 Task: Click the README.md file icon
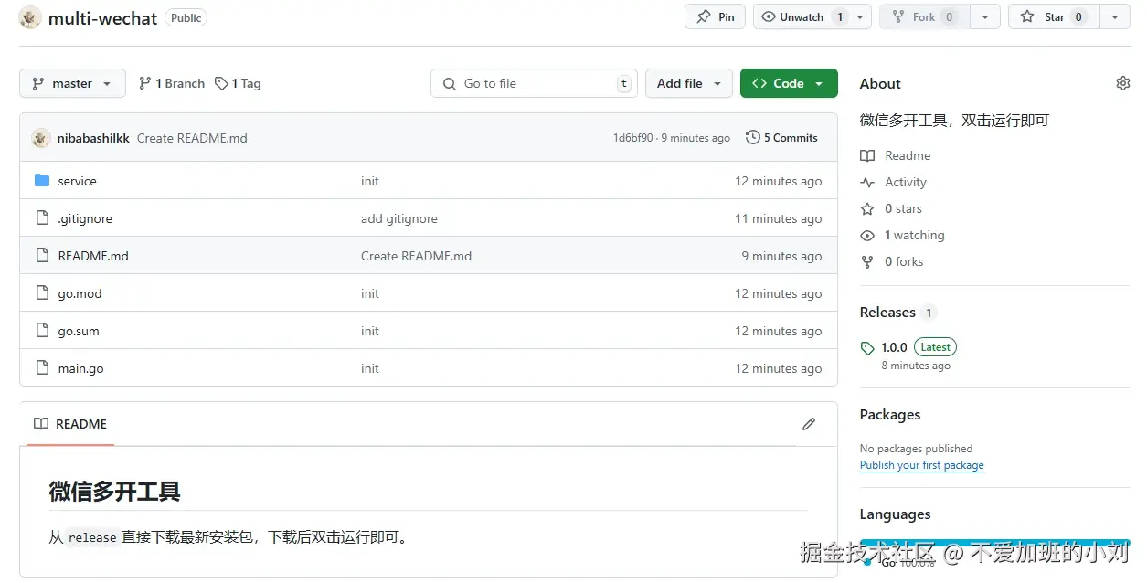(42, 256)
